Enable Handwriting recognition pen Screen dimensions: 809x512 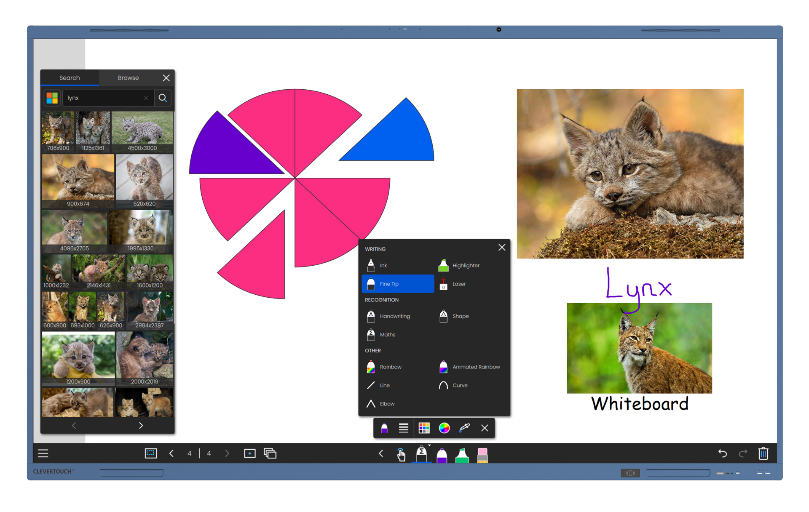[x=394, y=316]
